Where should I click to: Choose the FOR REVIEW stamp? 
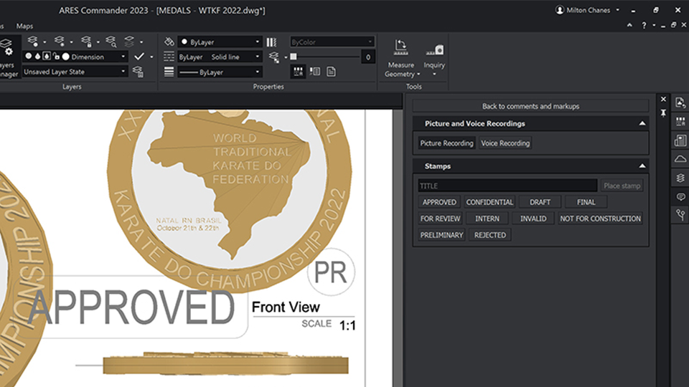click(x=440, y=219)
